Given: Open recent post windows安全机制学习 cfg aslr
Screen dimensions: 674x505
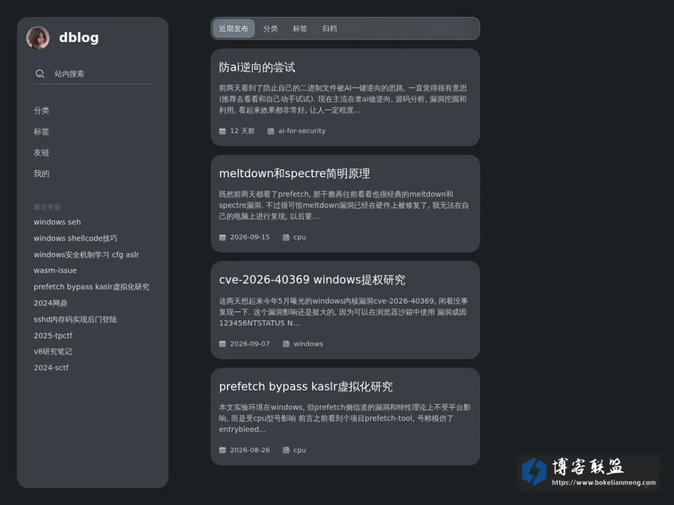Looking at the screenshot, I should [x=86, y=255].
